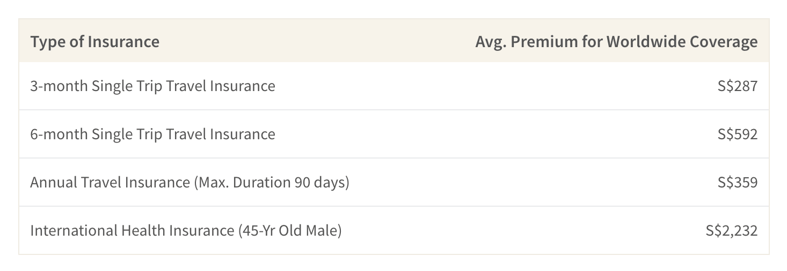The image size is (787, 271).
Task: Click the Avg. Premium for Worldwide Coverage header
Action: 616,42
